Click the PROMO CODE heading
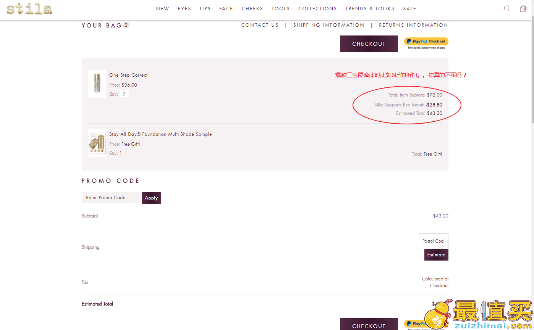 (x=111, y=181)
